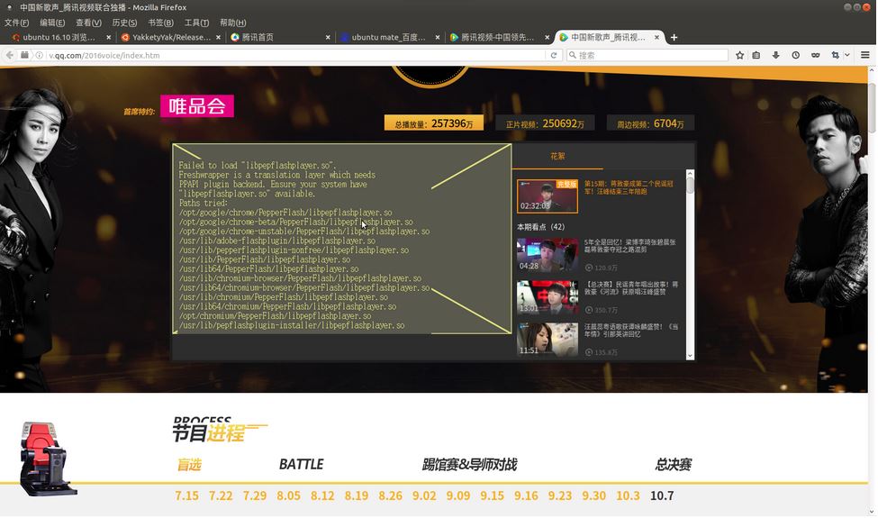Click the crop screenshot icon in toolbar
This screenshot has width=878, height=518.
coord(836,55)
